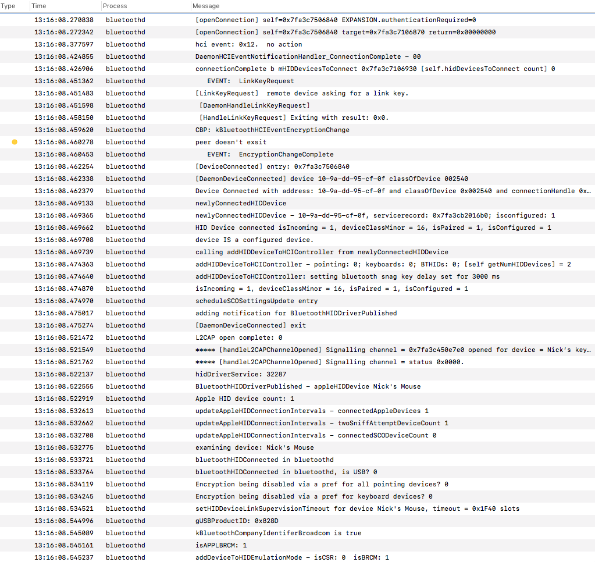Select Signalling channel opened for device message
The width and height of the screenshot is (595, 562).
click(393, 350)
